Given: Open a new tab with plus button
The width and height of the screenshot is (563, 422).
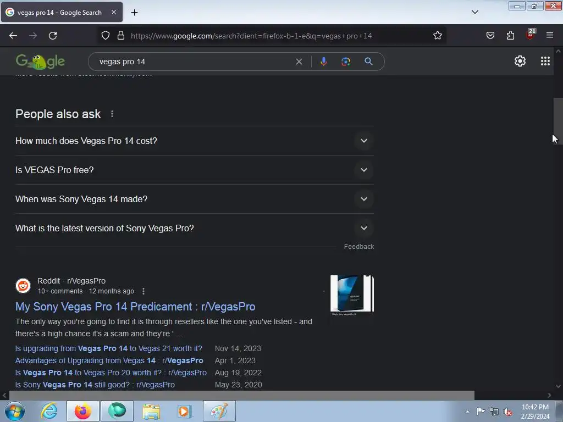Looking at the screenshot, I should (134, 13).
